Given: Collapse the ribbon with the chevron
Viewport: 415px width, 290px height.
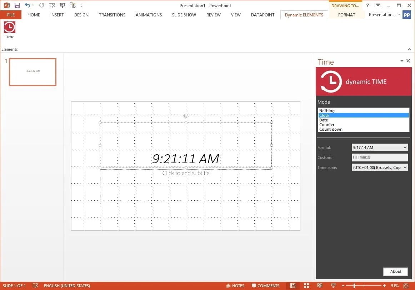Looking at the screenshot, I should pyautogui.click(x=409, y=49).
